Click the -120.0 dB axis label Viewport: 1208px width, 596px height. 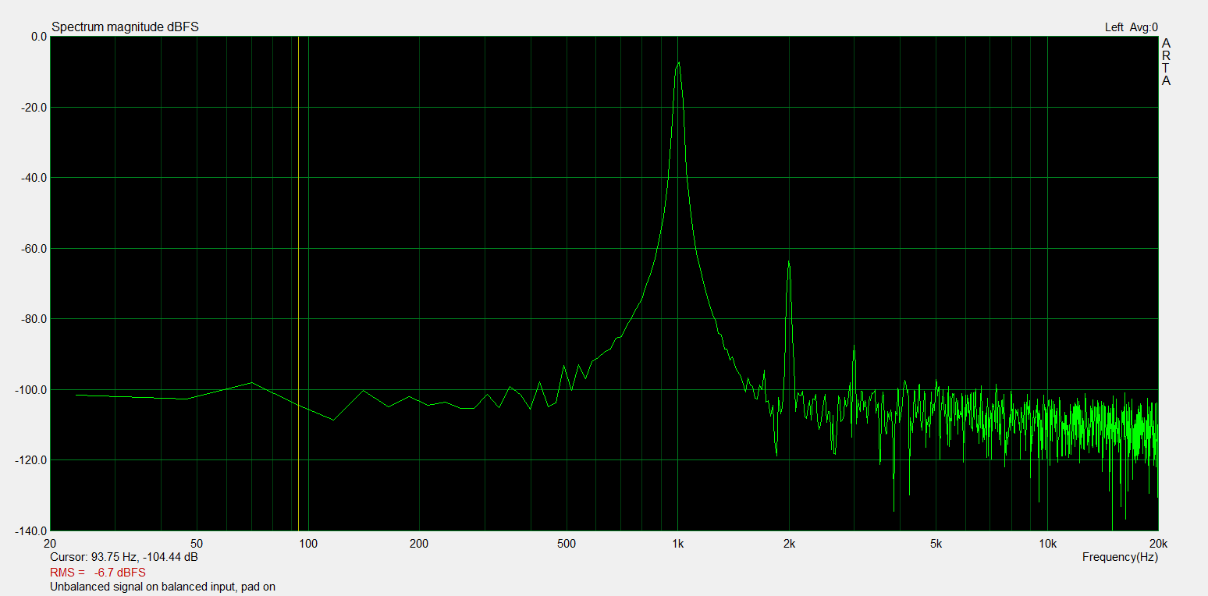pos(32,460)
